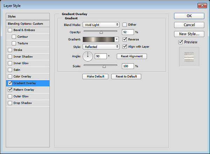Toggle Align with Layer checkbox

point(125,47)
